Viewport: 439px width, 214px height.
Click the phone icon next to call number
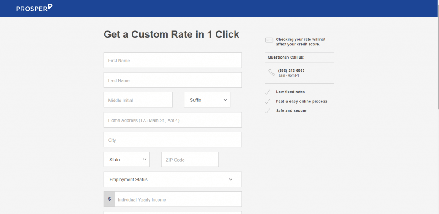click(x=271, y=73)
